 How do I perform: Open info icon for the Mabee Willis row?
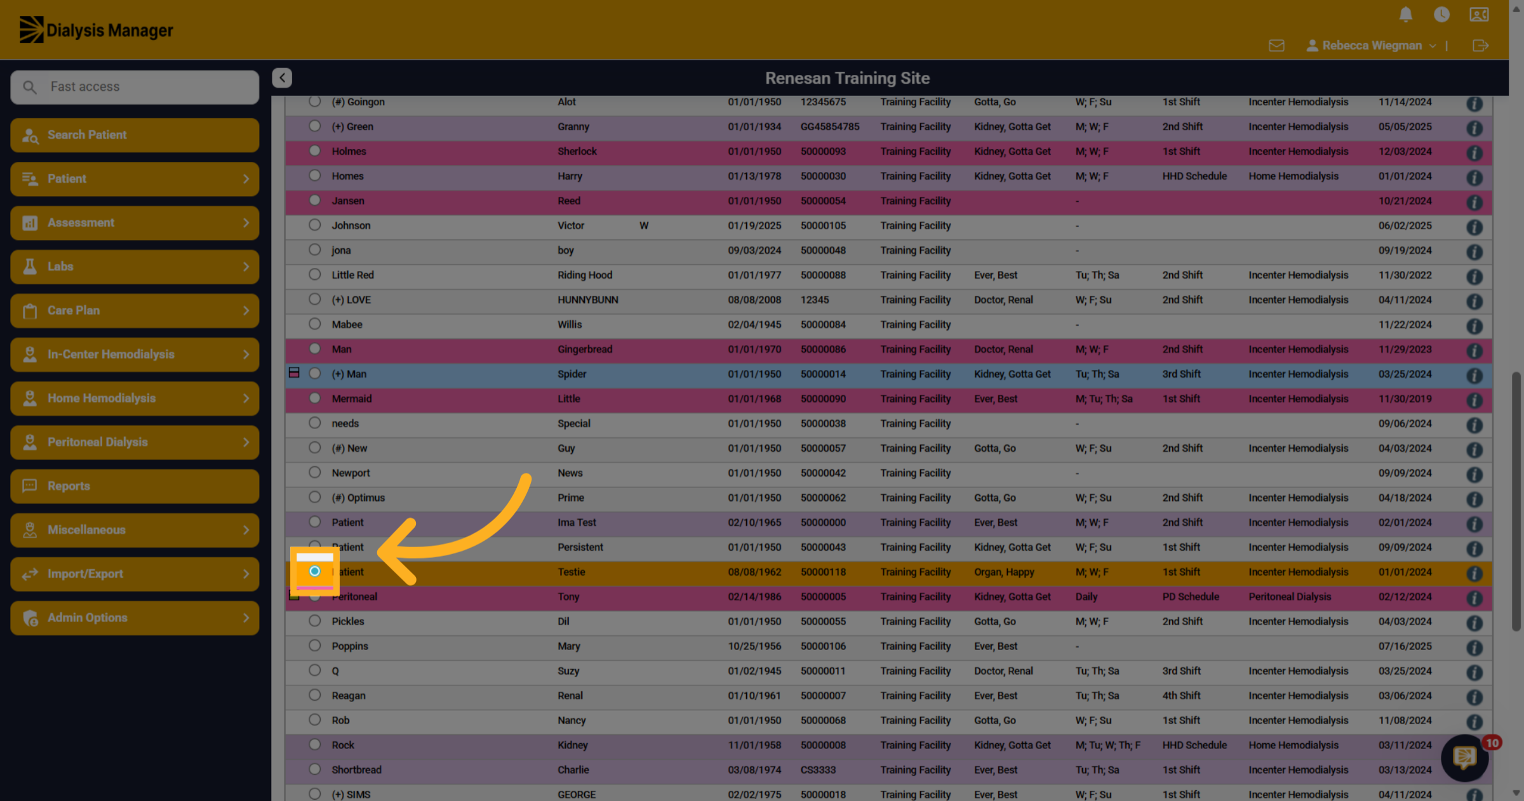1474,326
